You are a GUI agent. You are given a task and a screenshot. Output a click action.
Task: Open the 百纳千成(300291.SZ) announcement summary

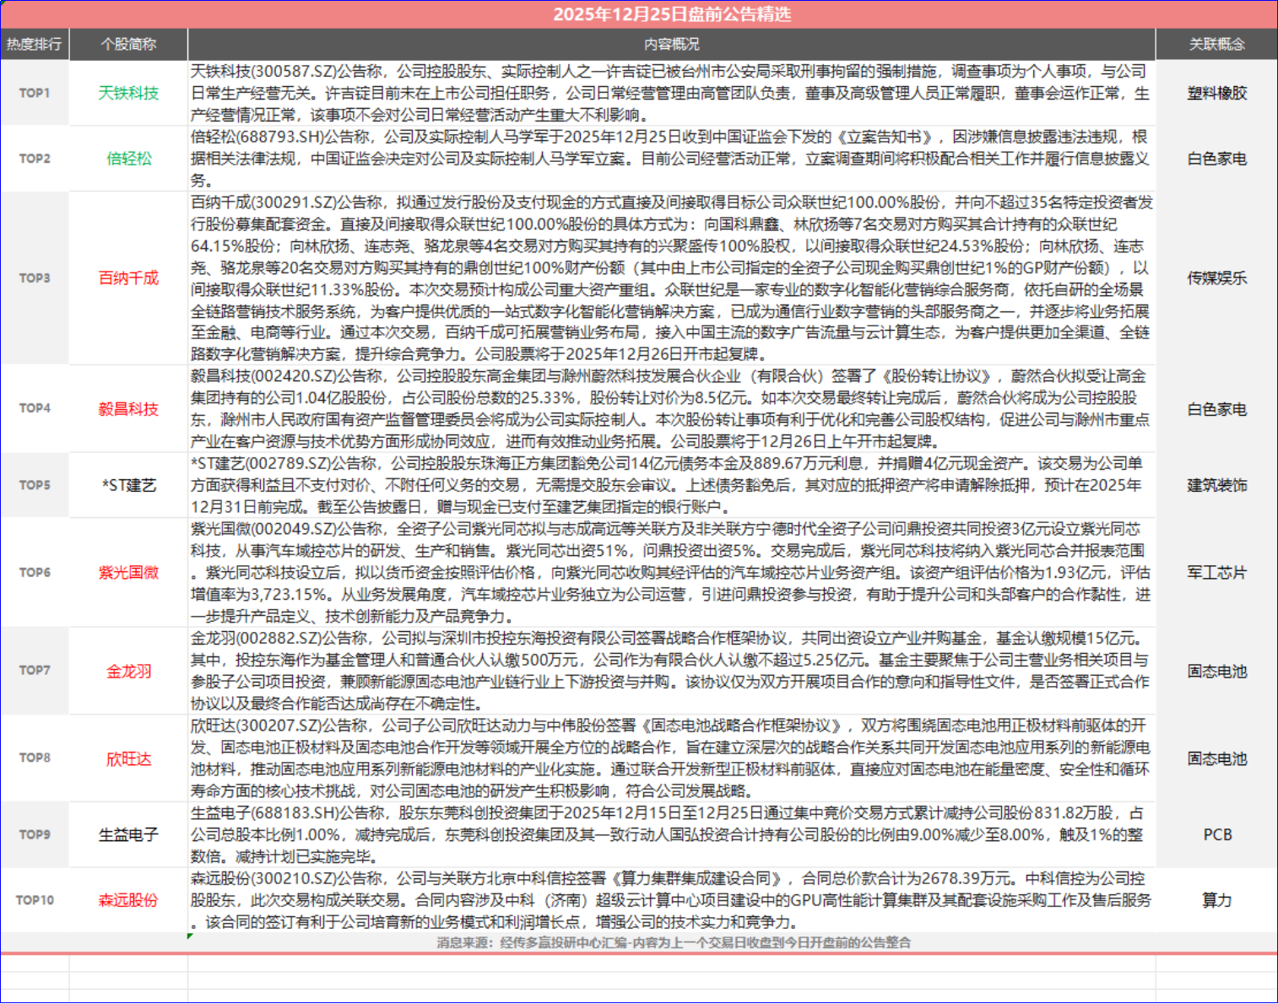671,278
